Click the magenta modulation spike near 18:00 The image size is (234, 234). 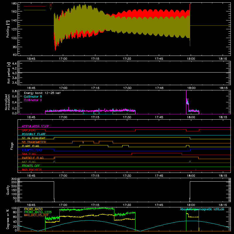point(186,101)
